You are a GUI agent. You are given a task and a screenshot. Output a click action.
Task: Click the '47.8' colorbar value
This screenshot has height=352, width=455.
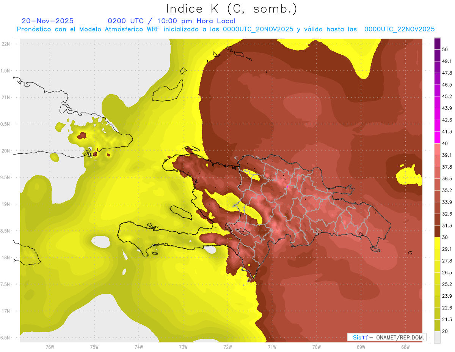tap(447, 73)
